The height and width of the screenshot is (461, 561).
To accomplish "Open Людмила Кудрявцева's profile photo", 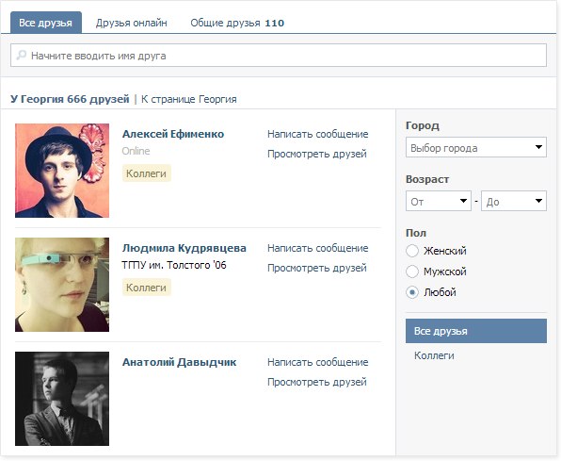I will pos(62,285).
